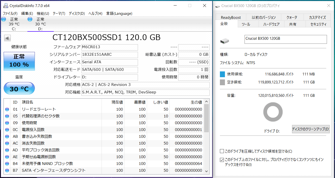The image size is (335, 178).
Task: Click the しきい値 column header
Action: tap(158, 102)
